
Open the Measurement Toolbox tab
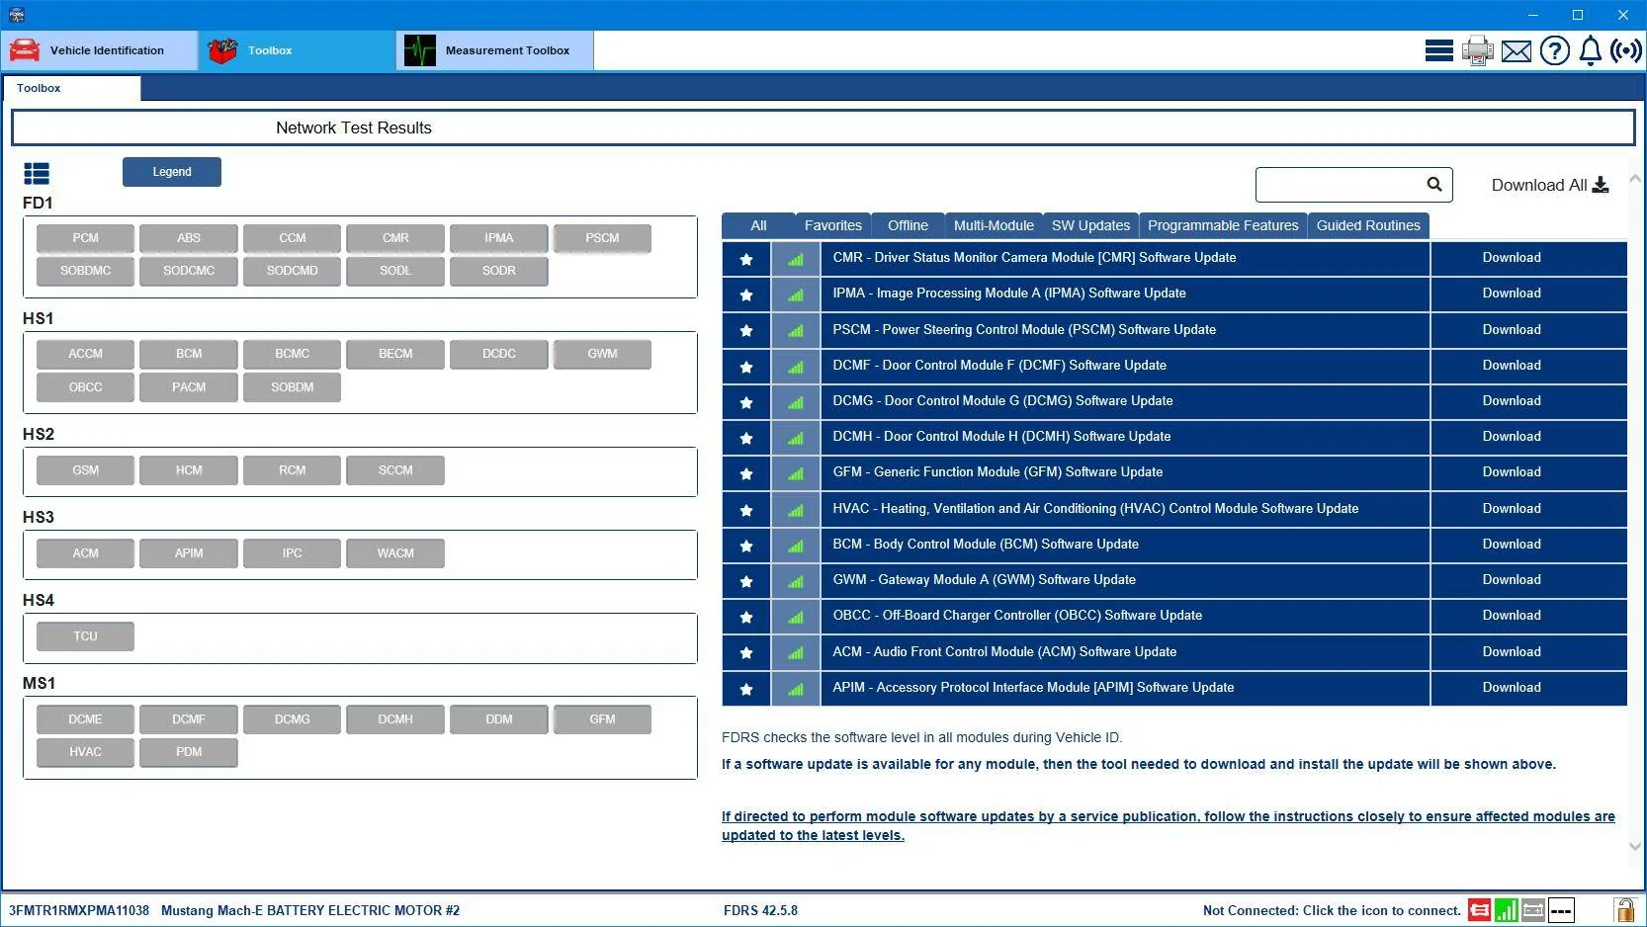[x=495, y=50]
